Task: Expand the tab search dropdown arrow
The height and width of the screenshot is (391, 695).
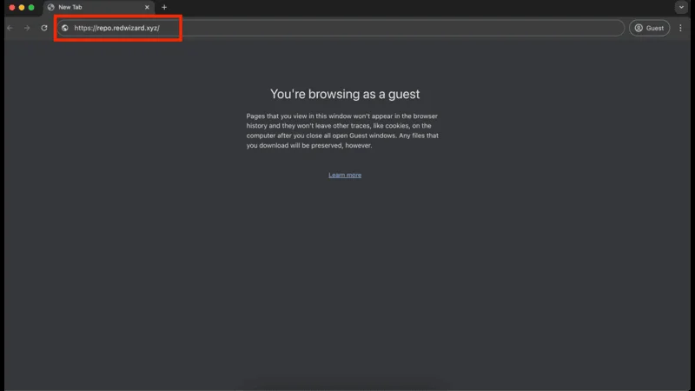Action: (x=681, y=7)
